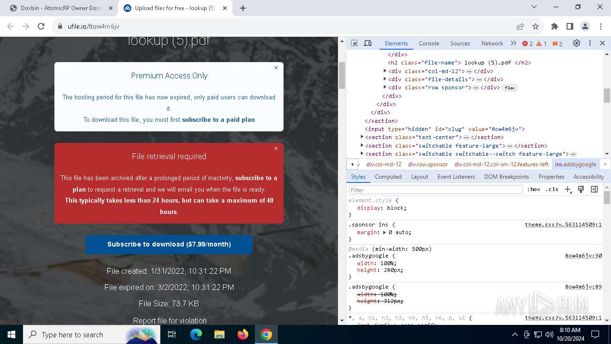
Task: Open Chrome side panel icon
Action: coord(569,26)
